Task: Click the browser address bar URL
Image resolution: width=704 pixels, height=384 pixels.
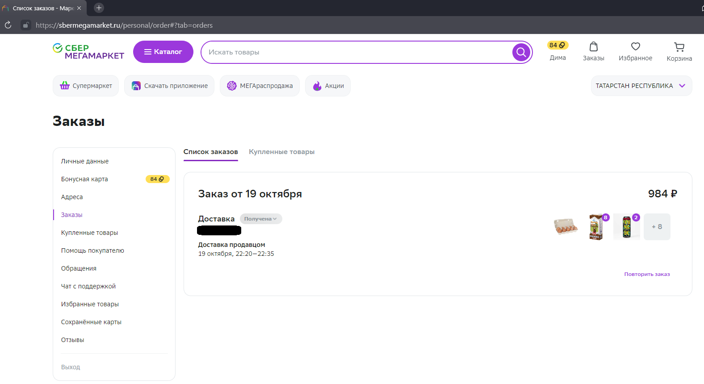Action: click(x=124, y=25)
